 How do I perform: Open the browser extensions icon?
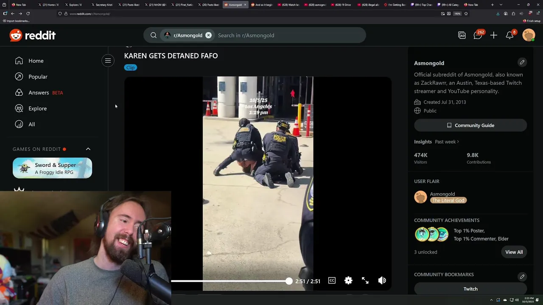pyautogui.click(x=513, y=14)
